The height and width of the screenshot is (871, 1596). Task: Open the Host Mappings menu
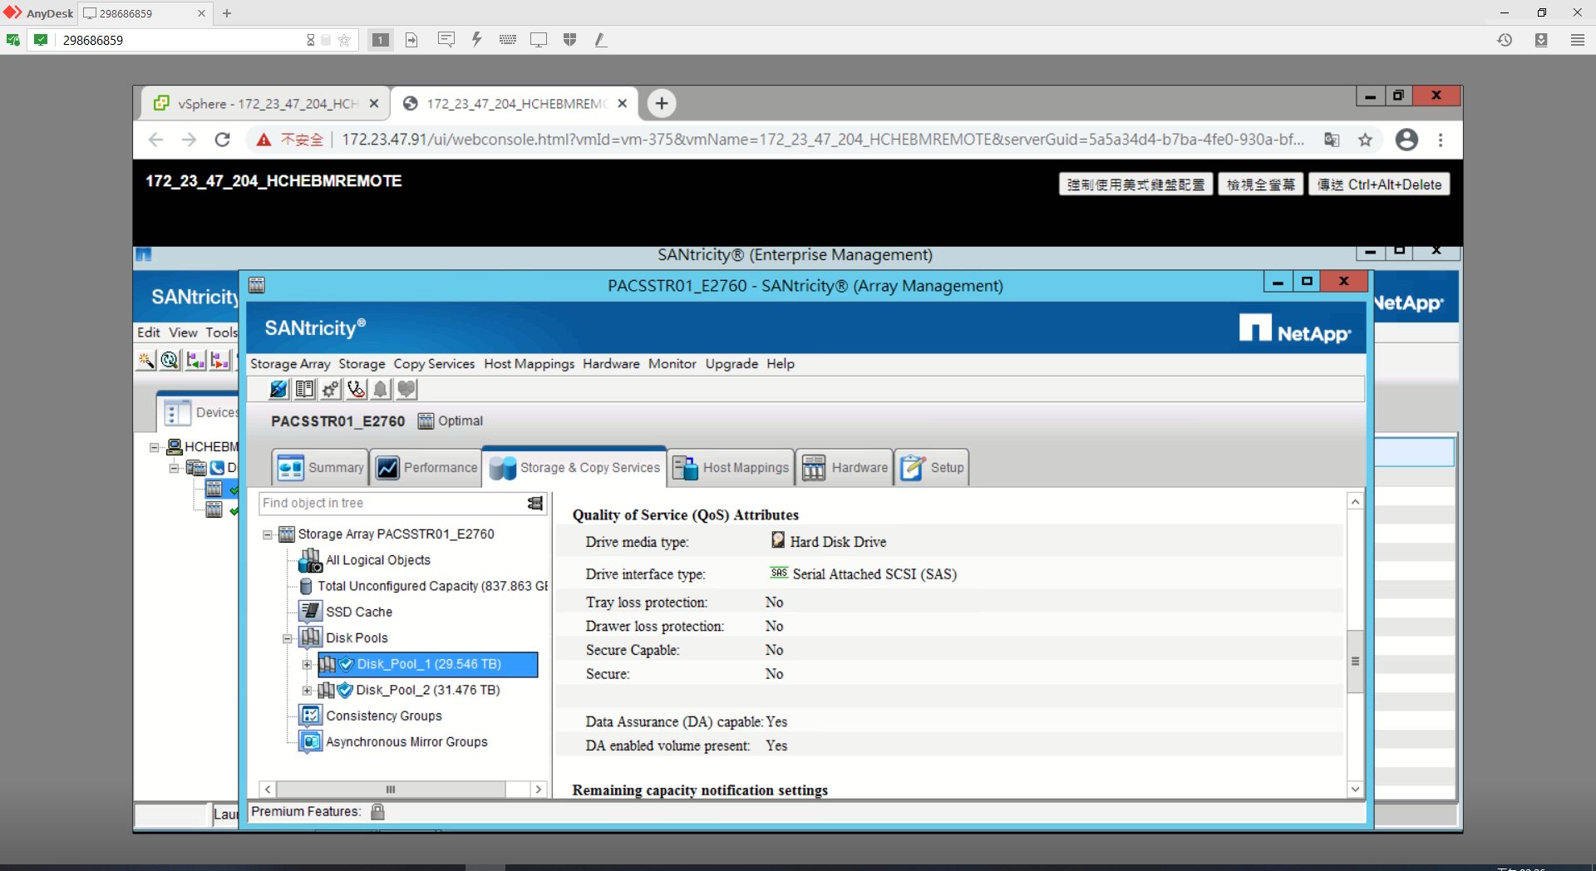click(529, 364)
